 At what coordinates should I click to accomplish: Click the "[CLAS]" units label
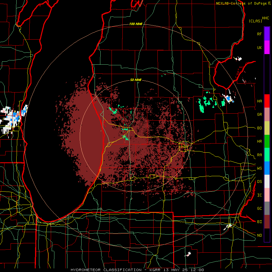tap(255, 21)
